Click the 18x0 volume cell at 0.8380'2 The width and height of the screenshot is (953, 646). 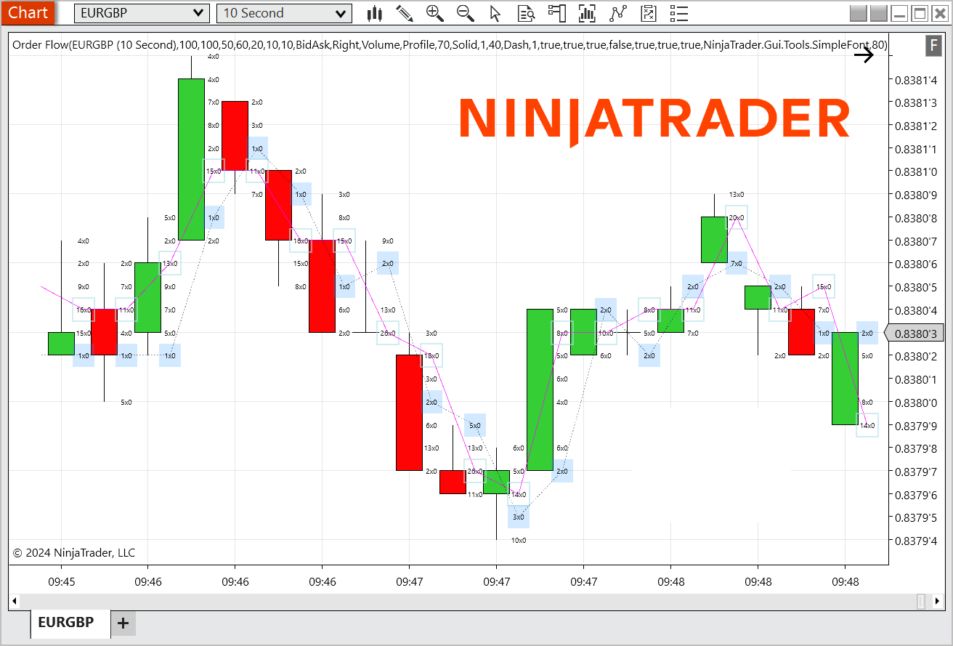click(431, 355)
